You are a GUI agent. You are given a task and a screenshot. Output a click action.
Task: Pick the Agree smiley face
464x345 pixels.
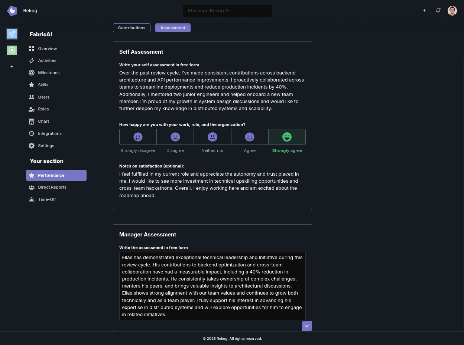pos(250,137)
